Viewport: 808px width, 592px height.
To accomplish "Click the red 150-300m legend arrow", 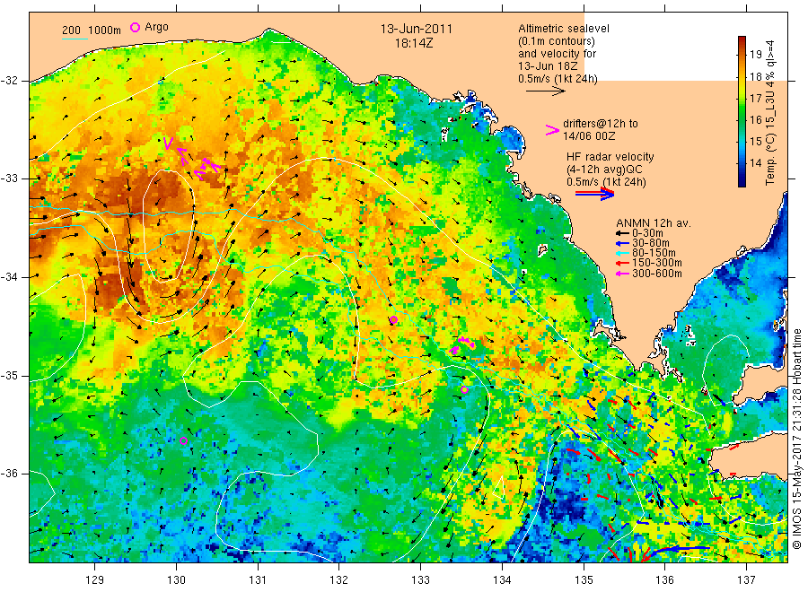I will point(622,264).
